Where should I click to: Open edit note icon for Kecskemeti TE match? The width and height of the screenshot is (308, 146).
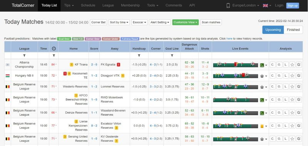click(299, 76)
